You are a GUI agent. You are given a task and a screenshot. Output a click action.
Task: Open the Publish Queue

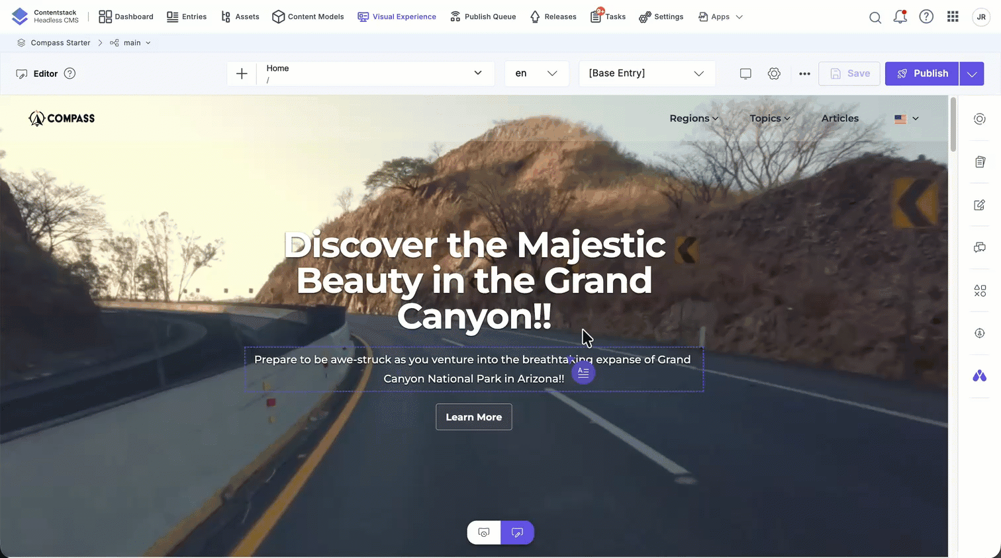pyautogui.click(x=483, y=17)
